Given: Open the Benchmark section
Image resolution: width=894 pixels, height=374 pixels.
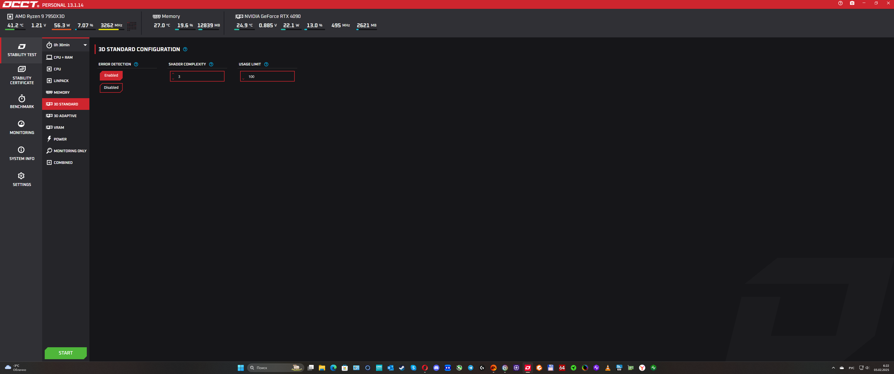Looking at the screenshot, I should point(22,102).
